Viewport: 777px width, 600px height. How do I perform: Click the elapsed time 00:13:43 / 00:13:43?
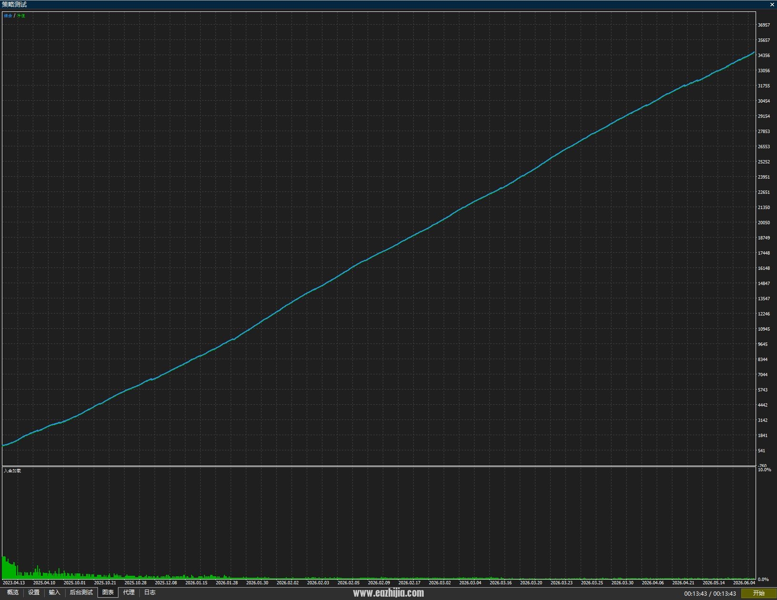point(710,593)
